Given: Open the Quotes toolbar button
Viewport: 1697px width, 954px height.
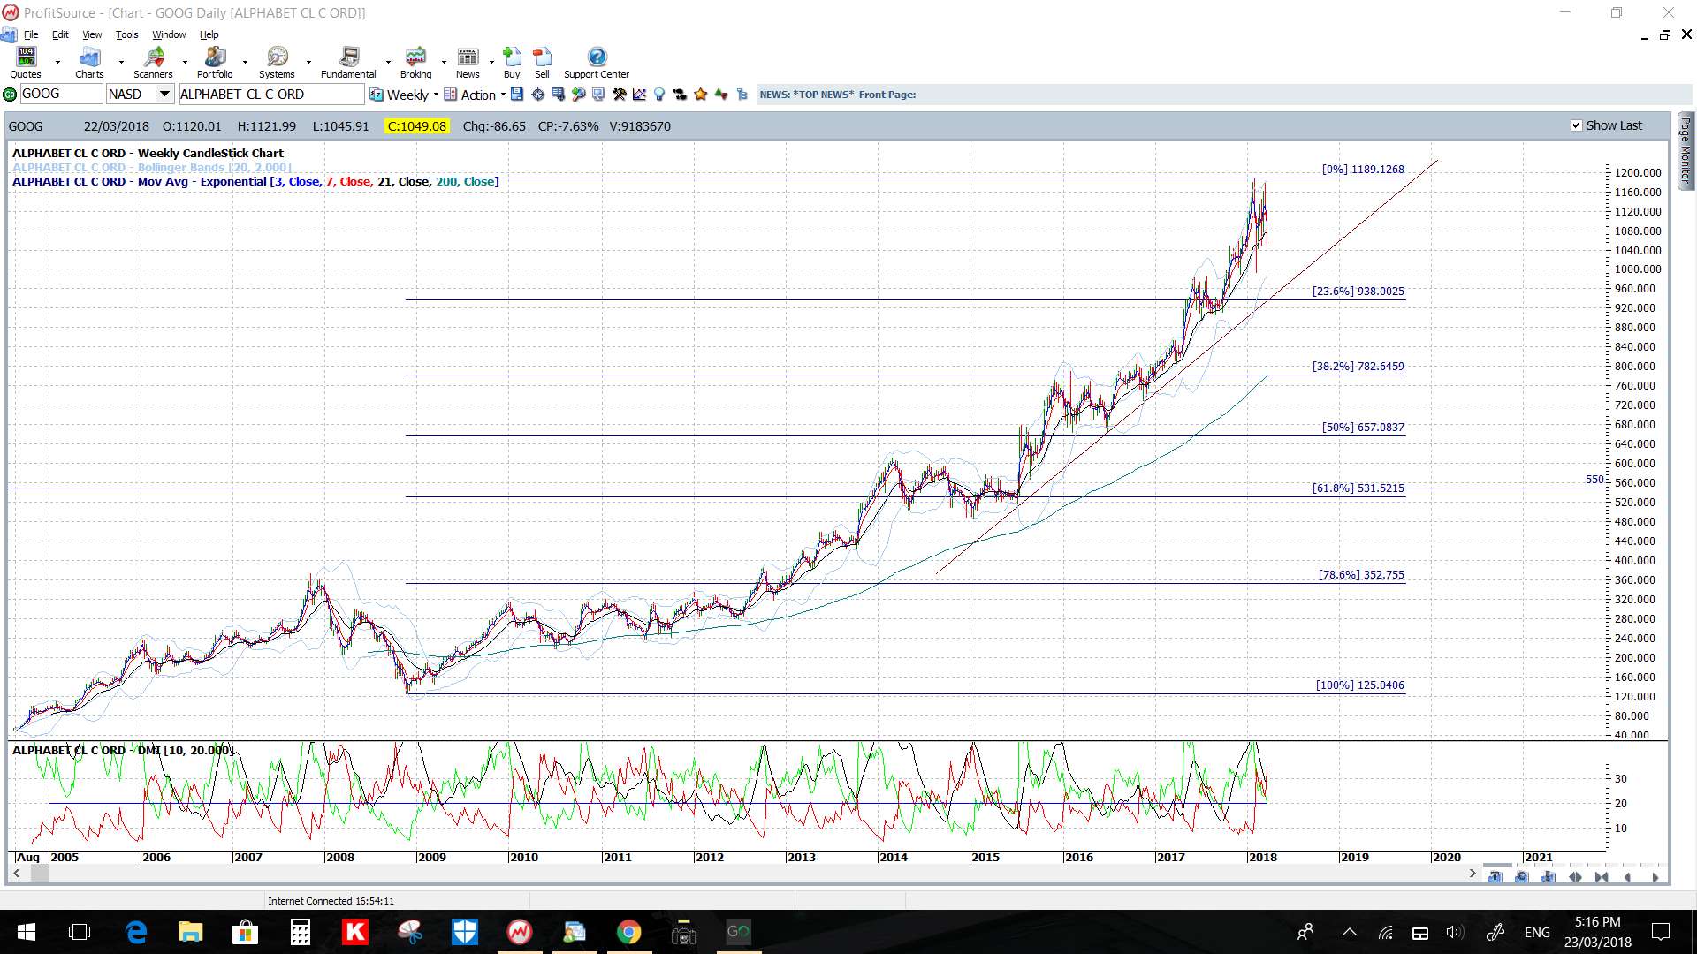Looking at the screenshot, I should click(x=27, y=63).
